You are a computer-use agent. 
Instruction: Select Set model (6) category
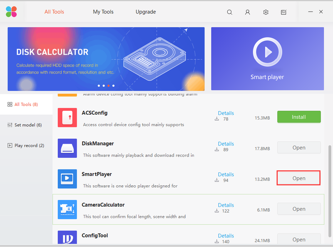[26, 125]
